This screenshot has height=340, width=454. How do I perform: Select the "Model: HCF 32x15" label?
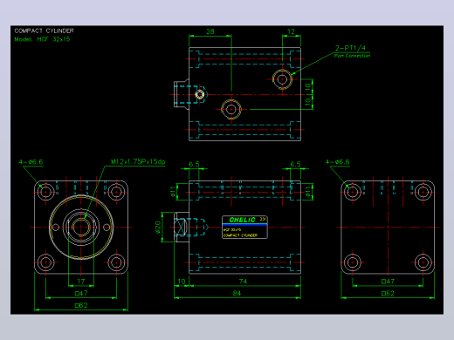[x=42, y=39]
